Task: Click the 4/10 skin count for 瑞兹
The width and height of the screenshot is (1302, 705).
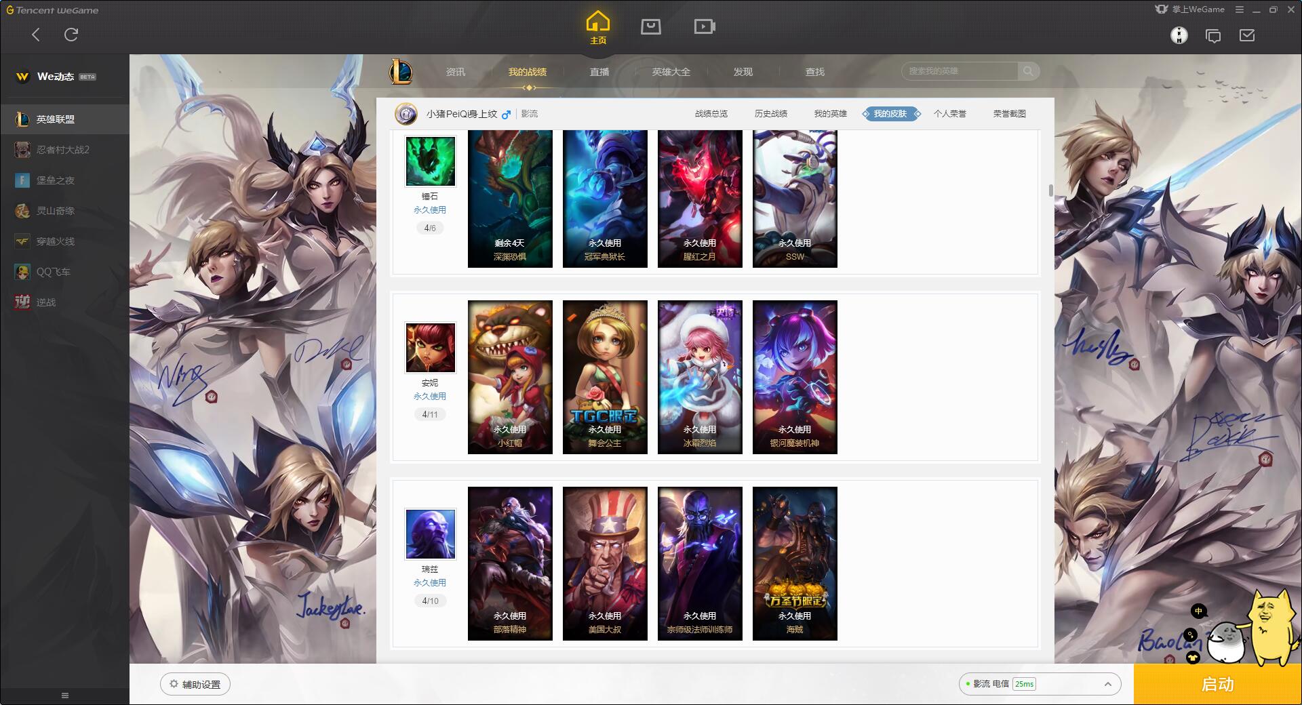Action: coord(430,601)
